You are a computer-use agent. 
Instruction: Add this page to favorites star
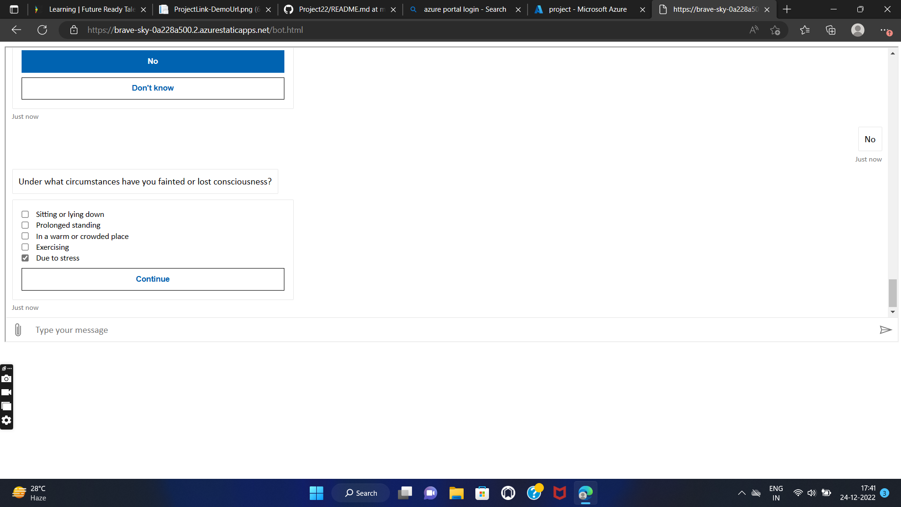(775, 30)
